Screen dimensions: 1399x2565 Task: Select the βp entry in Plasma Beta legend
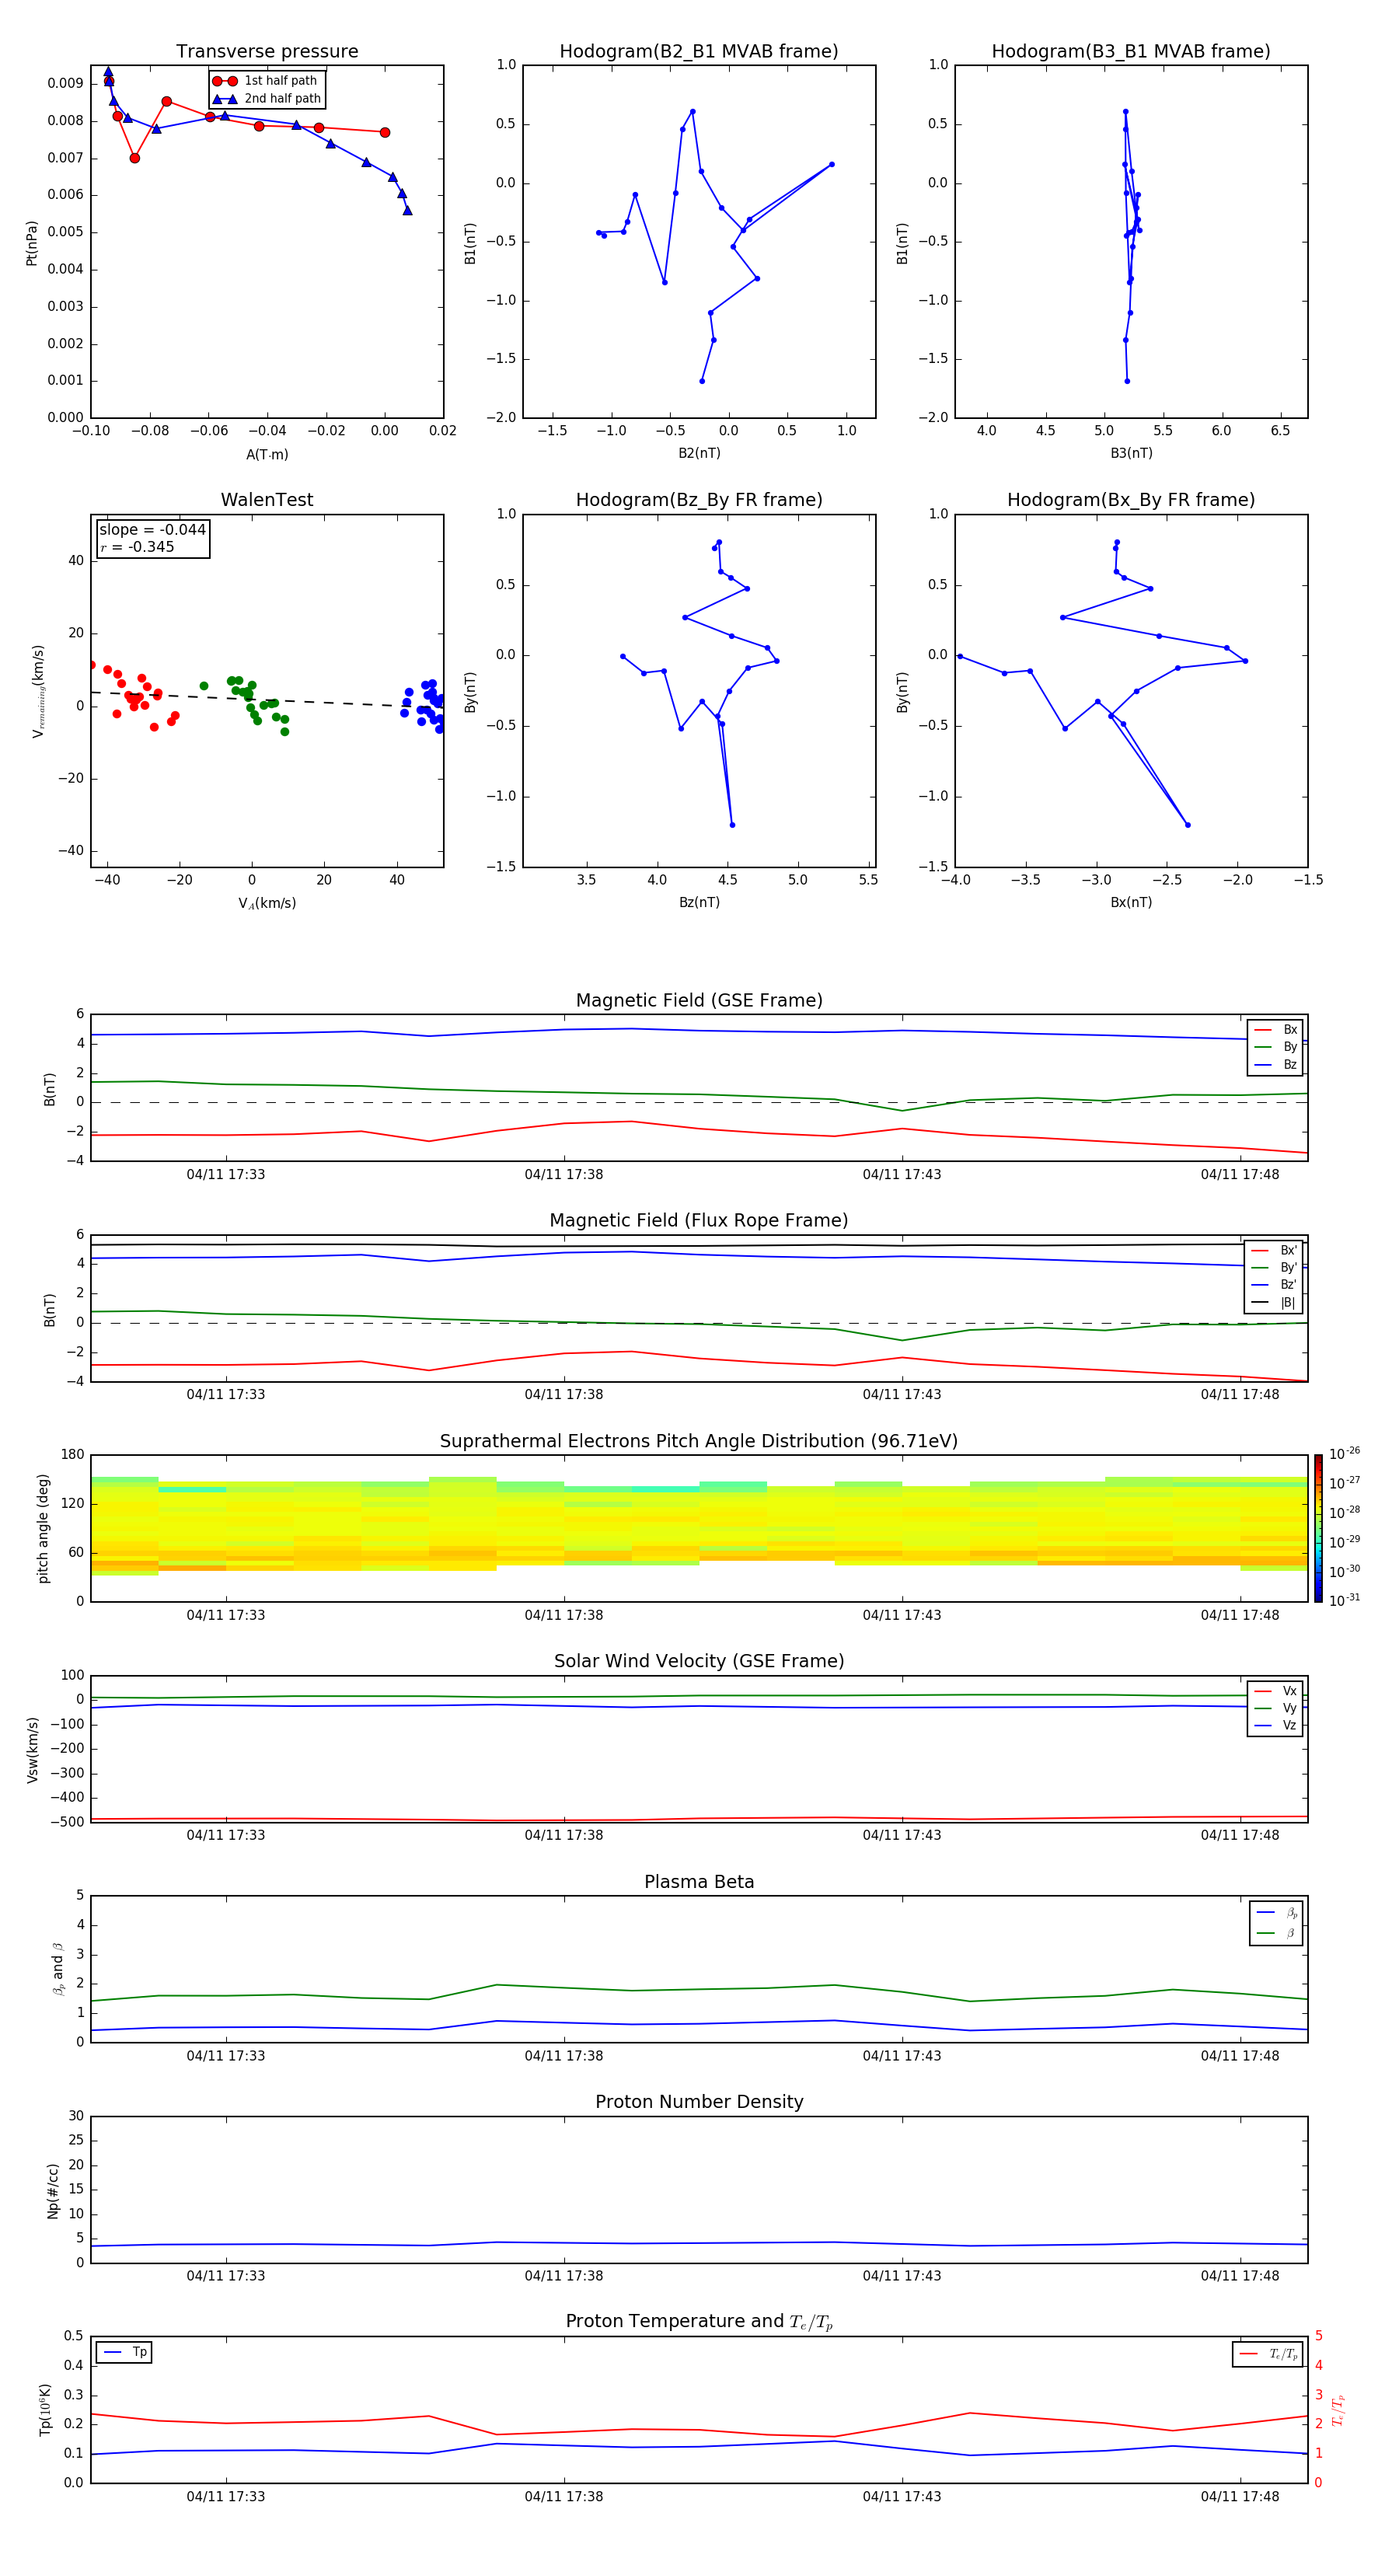[x=1276, y=1913]
